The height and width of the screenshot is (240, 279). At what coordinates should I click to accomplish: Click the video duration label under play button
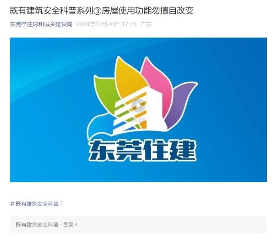[x=138, y=119]
